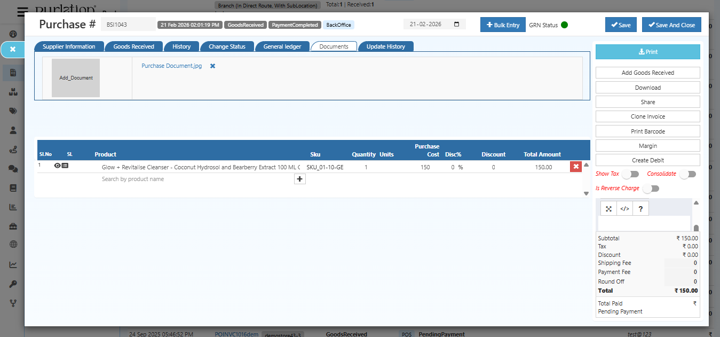Viewport: 720px width, 337px height.
Task: Enable the Show Tax toggle
Action: (630, 174)
